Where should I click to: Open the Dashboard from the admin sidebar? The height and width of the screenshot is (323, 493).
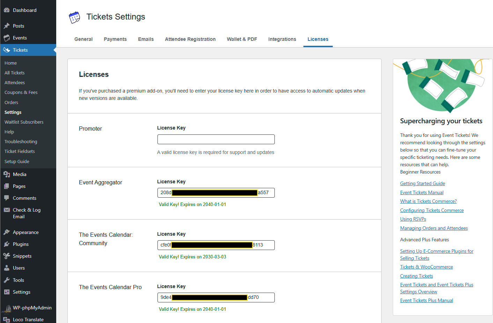(7, 10)
